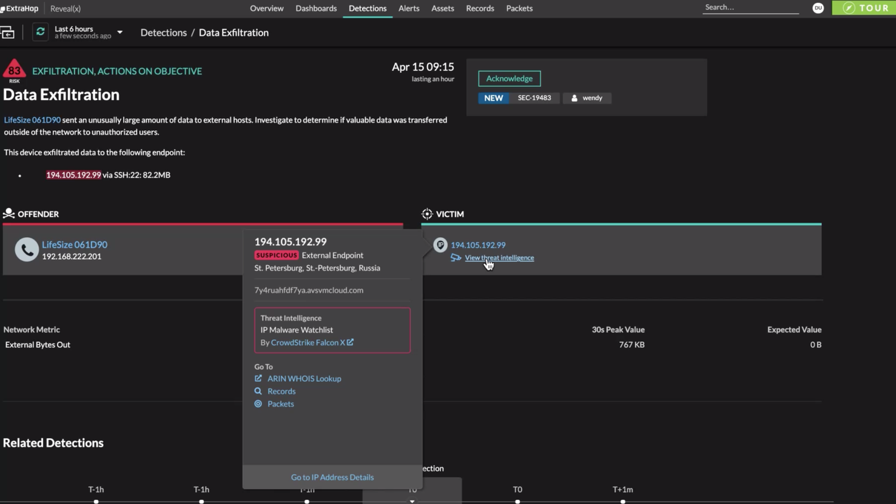Viewport: 896px width, 504px height.
Task: Click the LifeSize phone device icon
Action: [26, 250]
